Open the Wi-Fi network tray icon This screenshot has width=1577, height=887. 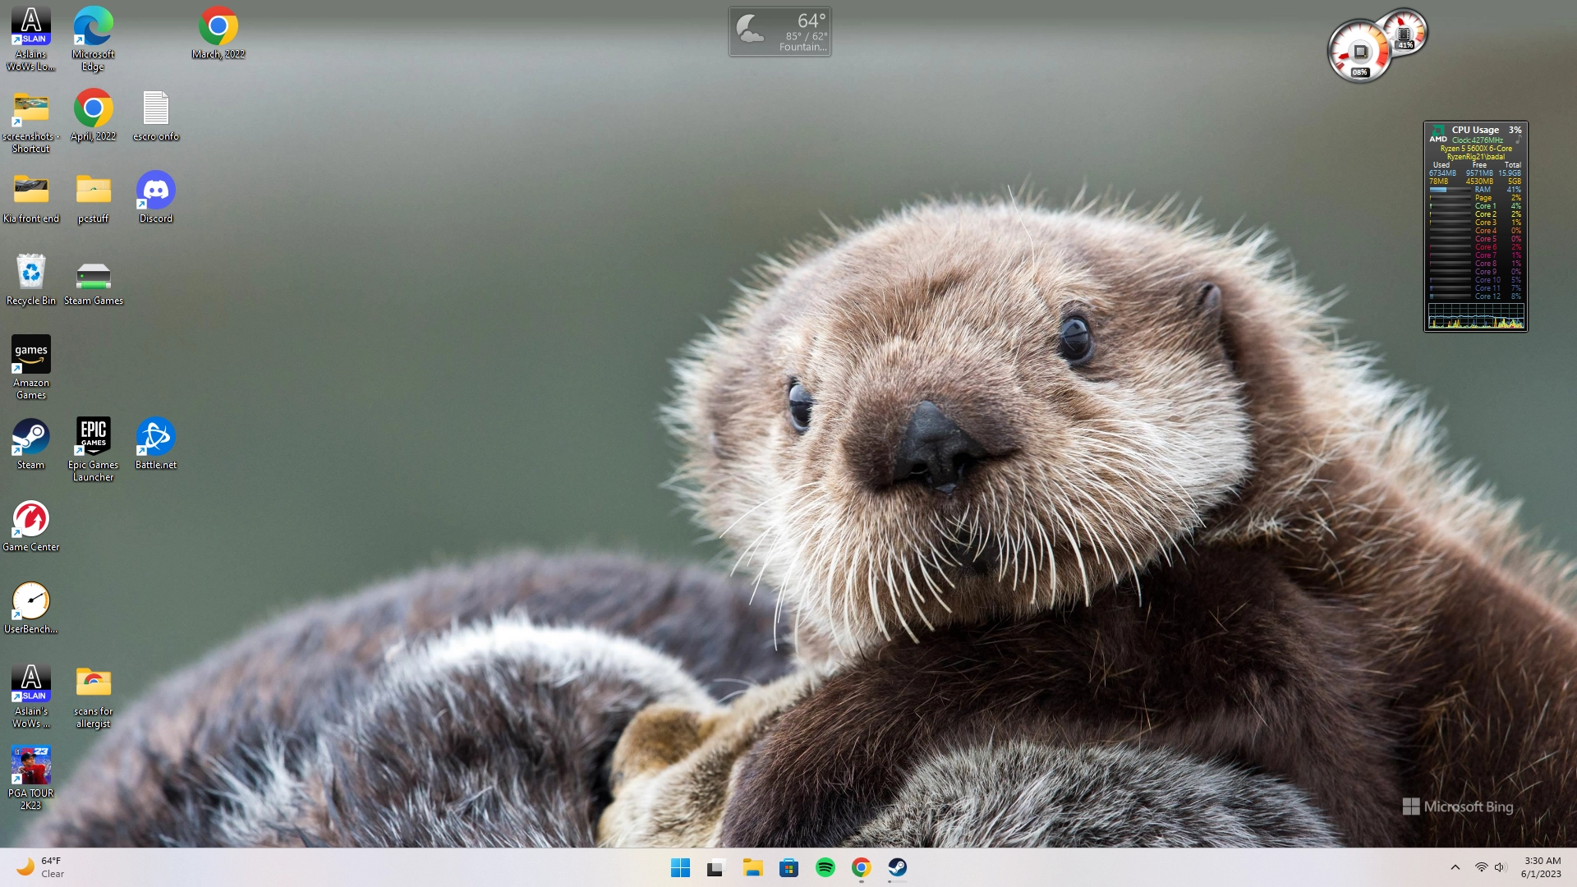click(1481, 867)
